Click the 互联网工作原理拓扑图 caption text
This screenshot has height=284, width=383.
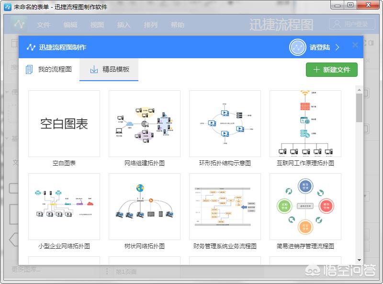pyautogui.click(x=305, y=163)
